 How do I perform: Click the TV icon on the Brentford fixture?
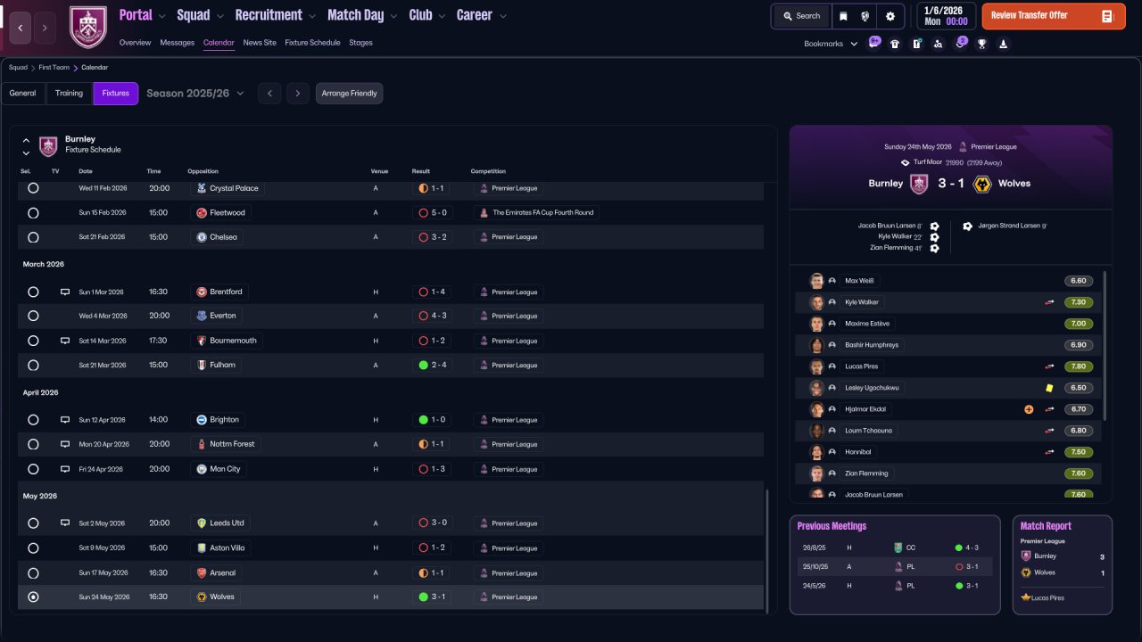pos(65,292)
